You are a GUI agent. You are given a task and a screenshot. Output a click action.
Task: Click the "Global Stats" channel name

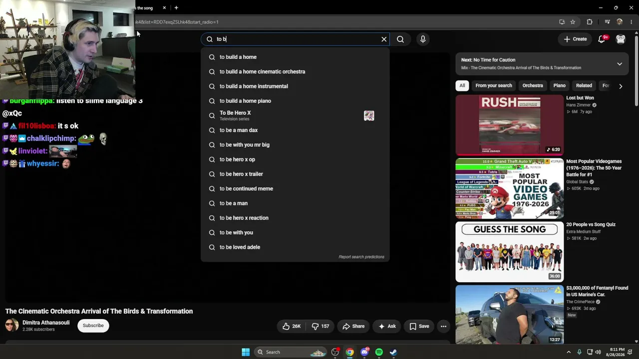click(577, 182)
